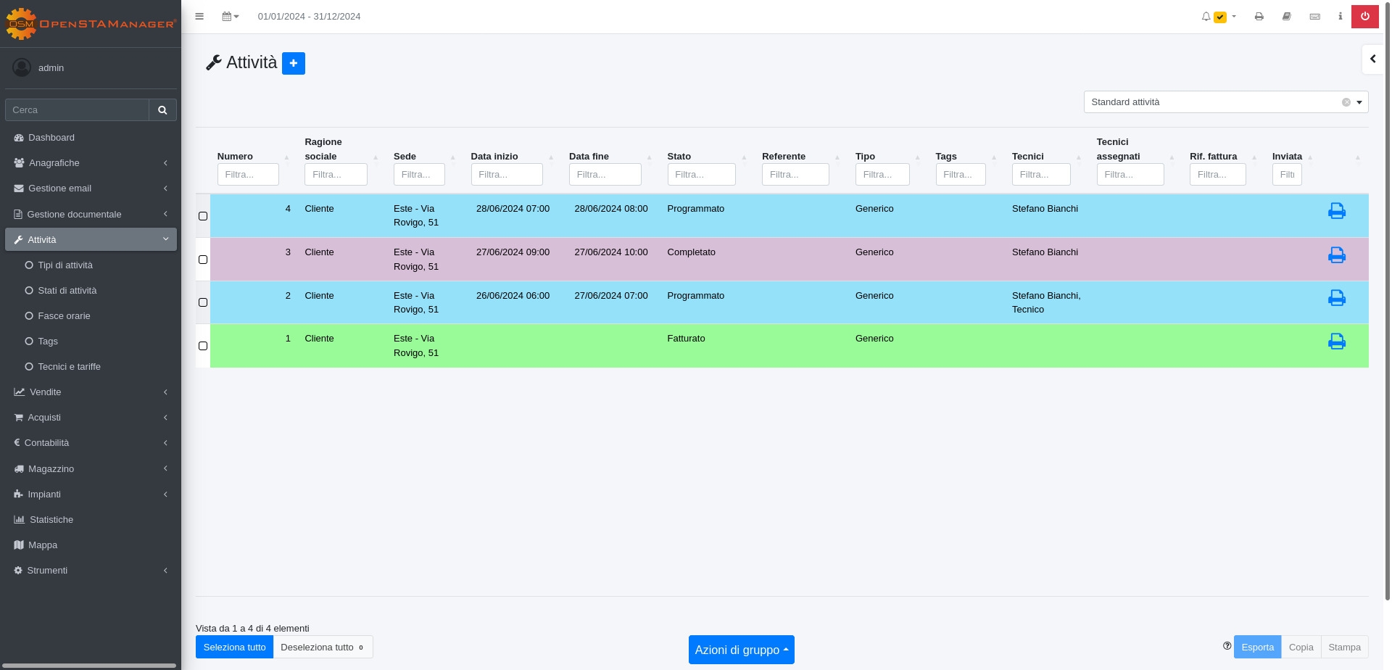
Task: Go to Dashboard in the sidebar
Action: coord(51,138)
